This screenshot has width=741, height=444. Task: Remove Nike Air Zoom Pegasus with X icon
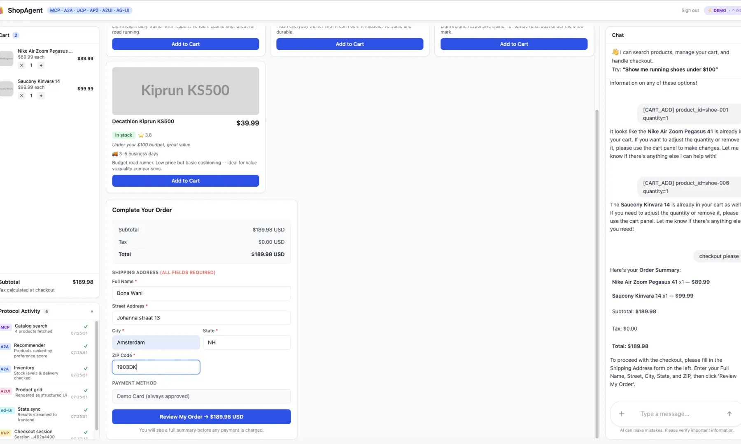pos(22,65)
